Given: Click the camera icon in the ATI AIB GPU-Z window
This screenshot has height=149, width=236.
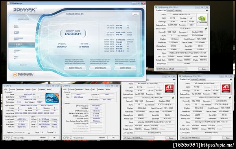Looking at the screenshot, I should coord(231,79).
